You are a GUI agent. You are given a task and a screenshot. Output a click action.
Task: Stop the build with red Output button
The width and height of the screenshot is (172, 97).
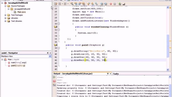(x=54, y=81)
